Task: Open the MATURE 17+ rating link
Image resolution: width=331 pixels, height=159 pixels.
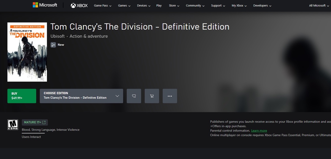Action: point(35,122)
